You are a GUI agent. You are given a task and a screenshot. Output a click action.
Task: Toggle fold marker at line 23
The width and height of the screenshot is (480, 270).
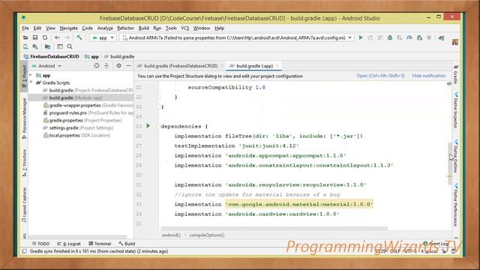point(158,106)
